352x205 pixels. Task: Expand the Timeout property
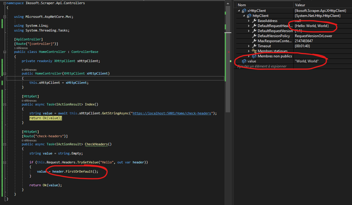pos(249,46)
